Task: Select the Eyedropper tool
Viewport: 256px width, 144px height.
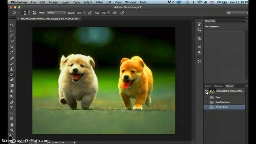Action: (12, 52)
